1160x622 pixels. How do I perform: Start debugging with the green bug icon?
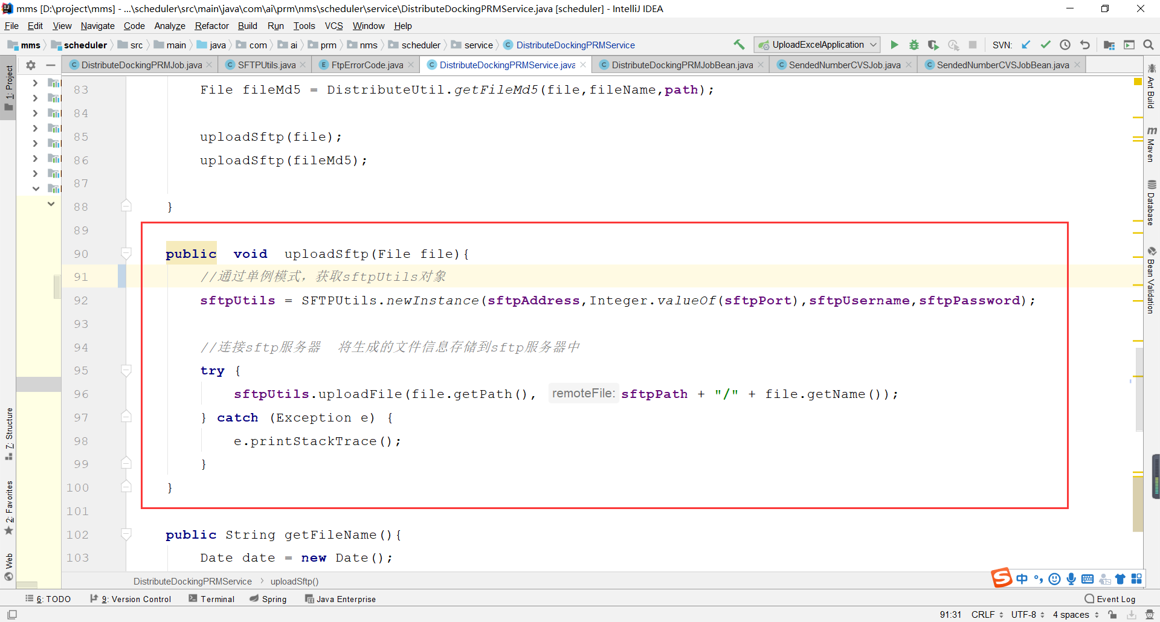click(914, 45)
